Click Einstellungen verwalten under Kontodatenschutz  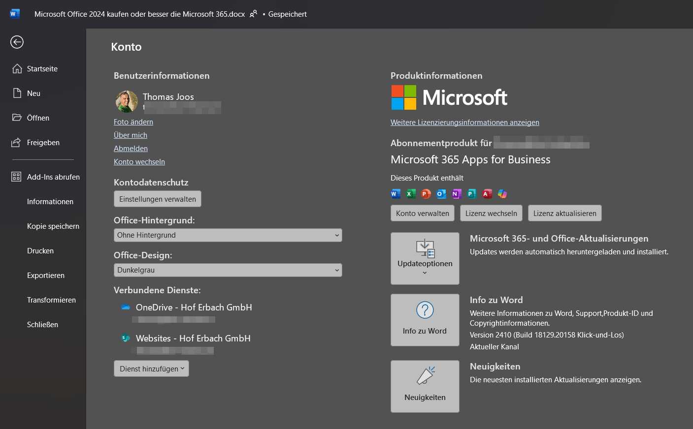pyautogui.click(x=157, y=199)
